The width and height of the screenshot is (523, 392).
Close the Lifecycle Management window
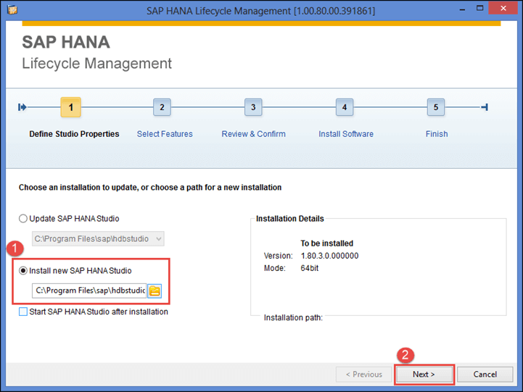(x=503, y=9)
